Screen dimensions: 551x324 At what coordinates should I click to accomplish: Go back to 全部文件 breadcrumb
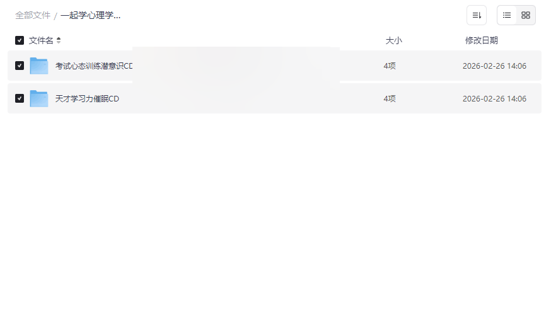33,15
